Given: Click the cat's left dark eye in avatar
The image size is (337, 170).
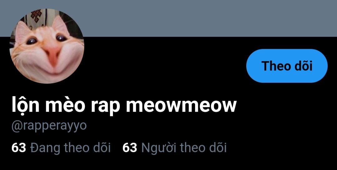Looking at the screenshot, I should (32, 41).
